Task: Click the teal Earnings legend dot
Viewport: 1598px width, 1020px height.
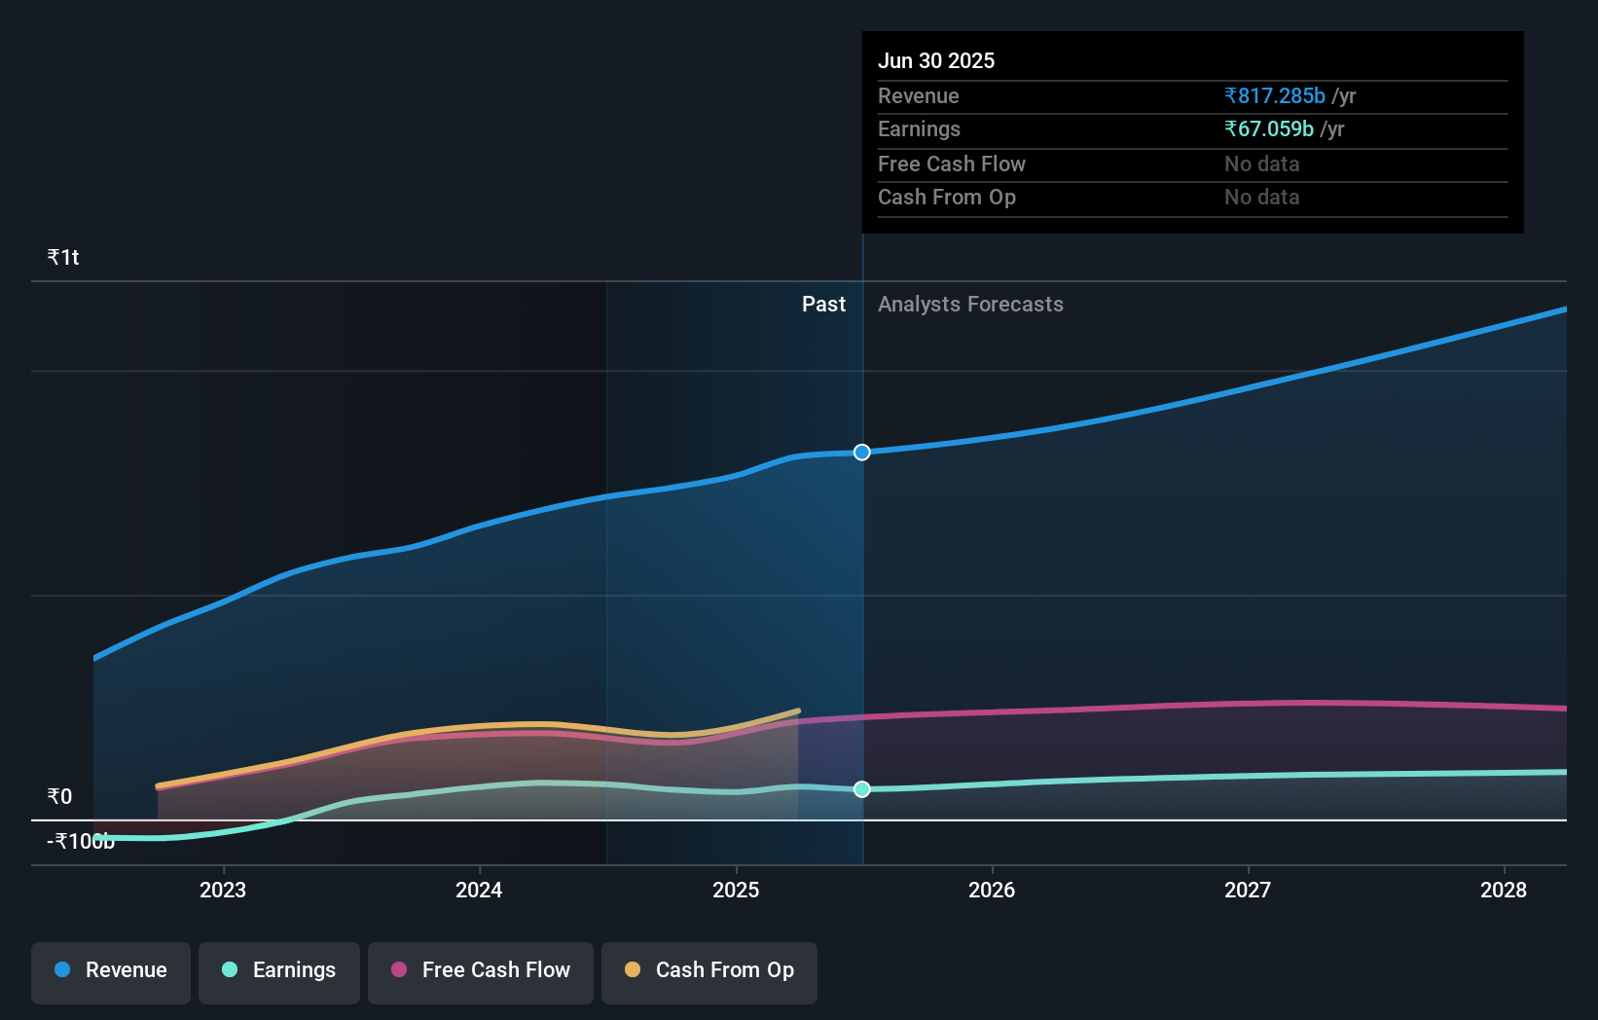Action: 227,970
